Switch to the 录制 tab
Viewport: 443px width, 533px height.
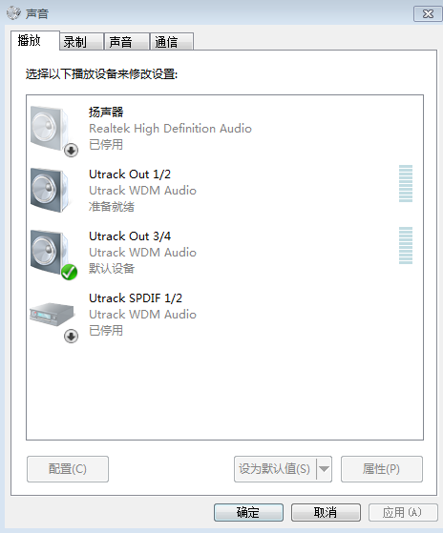coord(82,42)
